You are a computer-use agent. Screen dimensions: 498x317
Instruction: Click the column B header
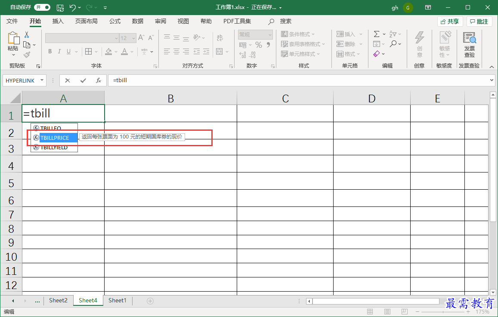(170, 98)
